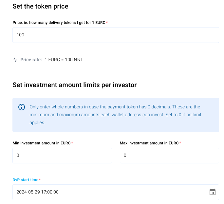Select the "1 EURC = 100 NNT" text
Viewport: 224px width, 204px height.
click(64, 60)
